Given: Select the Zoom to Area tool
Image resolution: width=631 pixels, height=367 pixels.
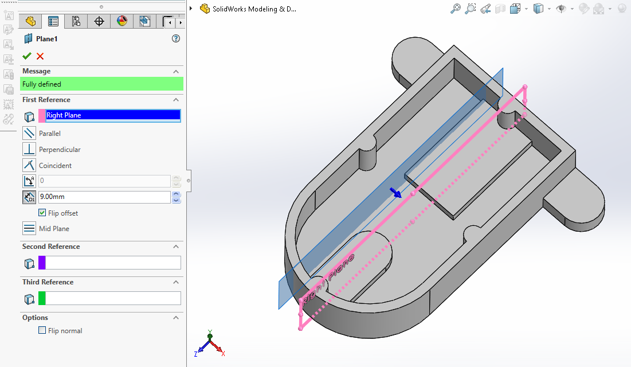Looking at the screenshot, I should pos(471,9).
